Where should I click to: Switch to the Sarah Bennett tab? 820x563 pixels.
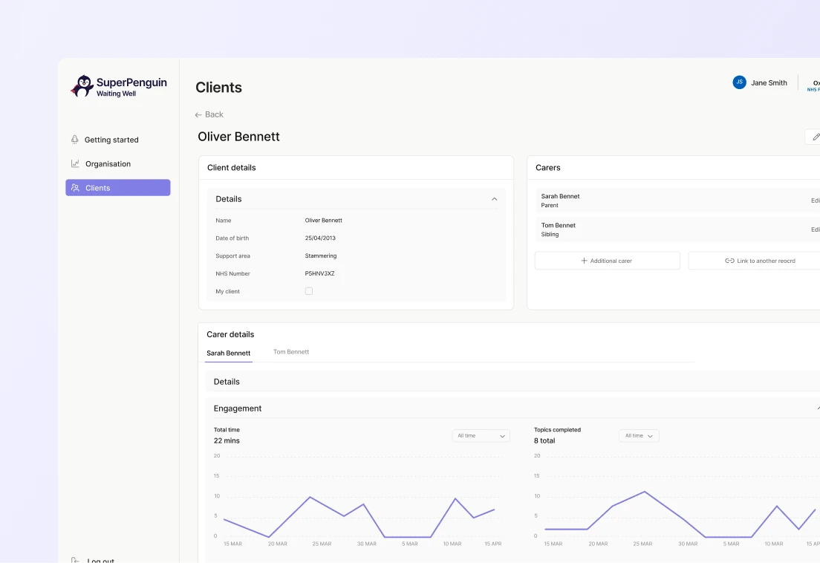229,354
